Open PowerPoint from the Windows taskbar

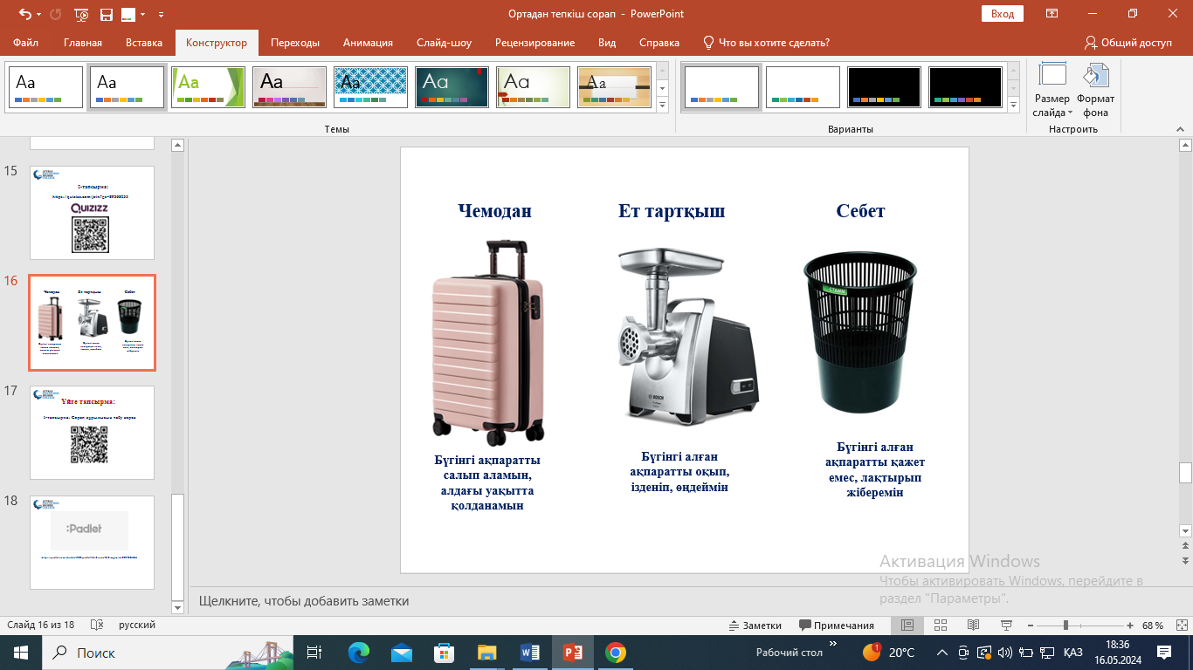[573, 653]
